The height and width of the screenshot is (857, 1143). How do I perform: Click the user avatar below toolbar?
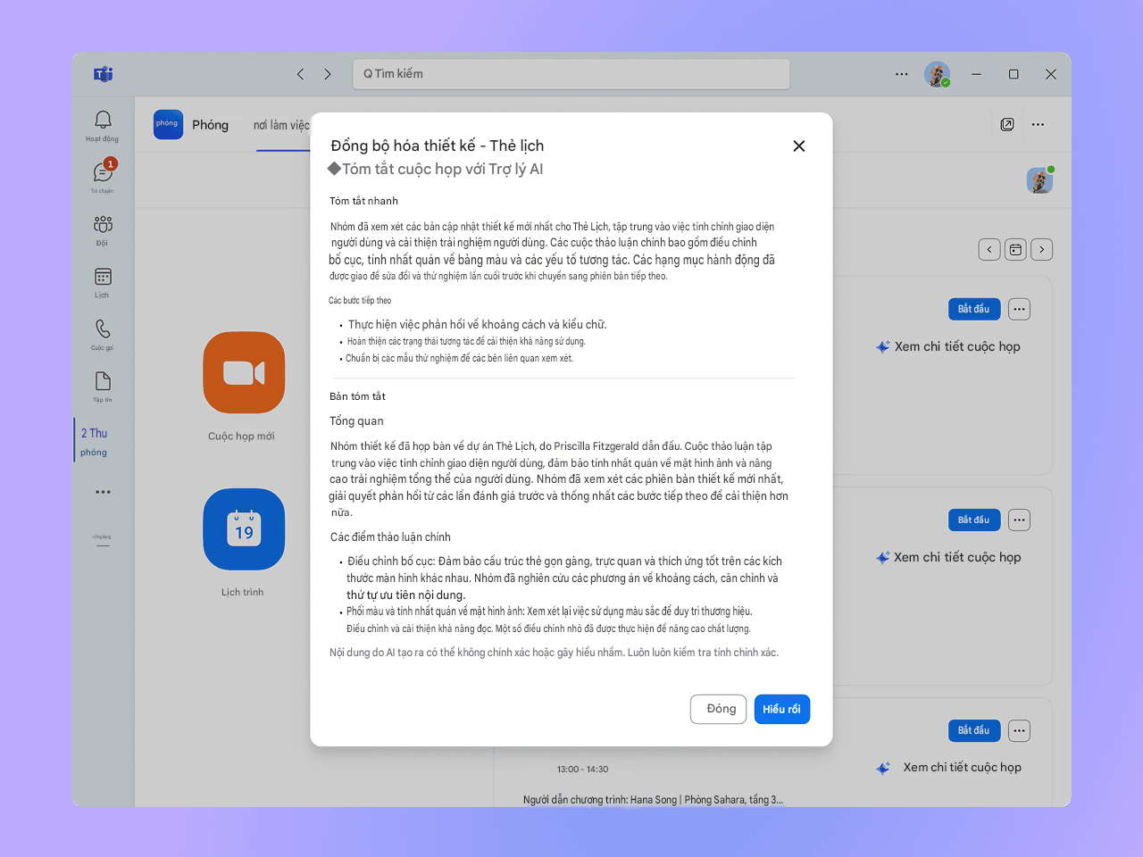pyautogui.click(x=1039, y=180)
